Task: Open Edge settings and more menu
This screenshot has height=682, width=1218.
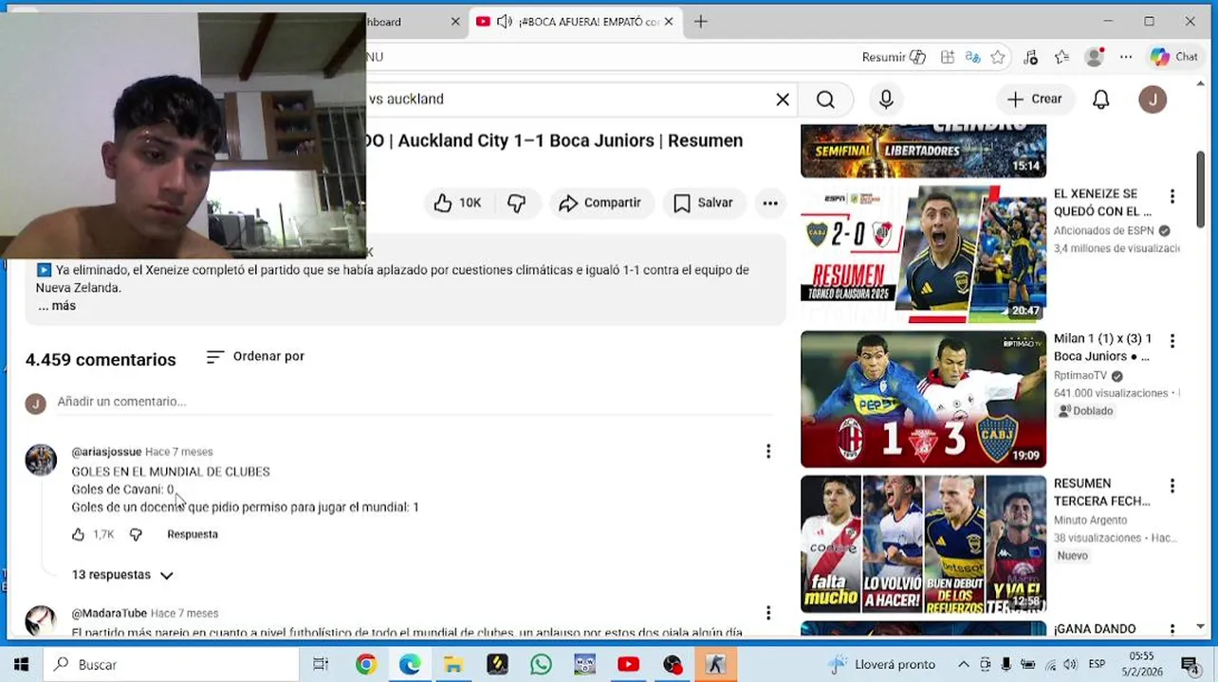Action: click(1126, 57)
